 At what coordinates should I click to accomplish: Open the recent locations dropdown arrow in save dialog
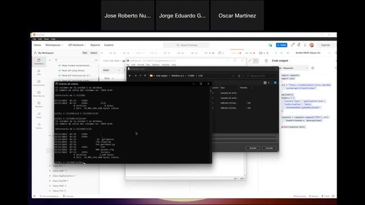[x=140, y=76]
